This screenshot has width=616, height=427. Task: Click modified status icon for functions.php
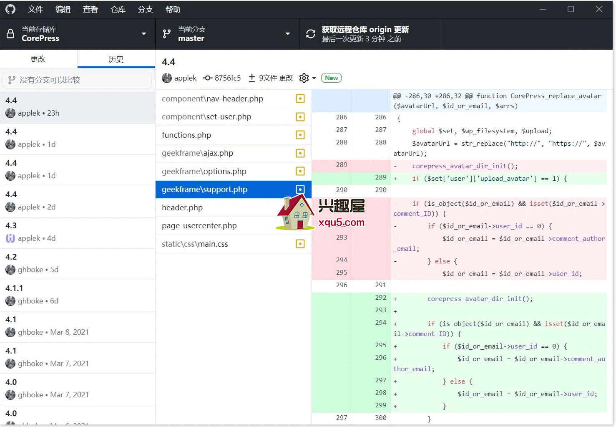[300, 135]
